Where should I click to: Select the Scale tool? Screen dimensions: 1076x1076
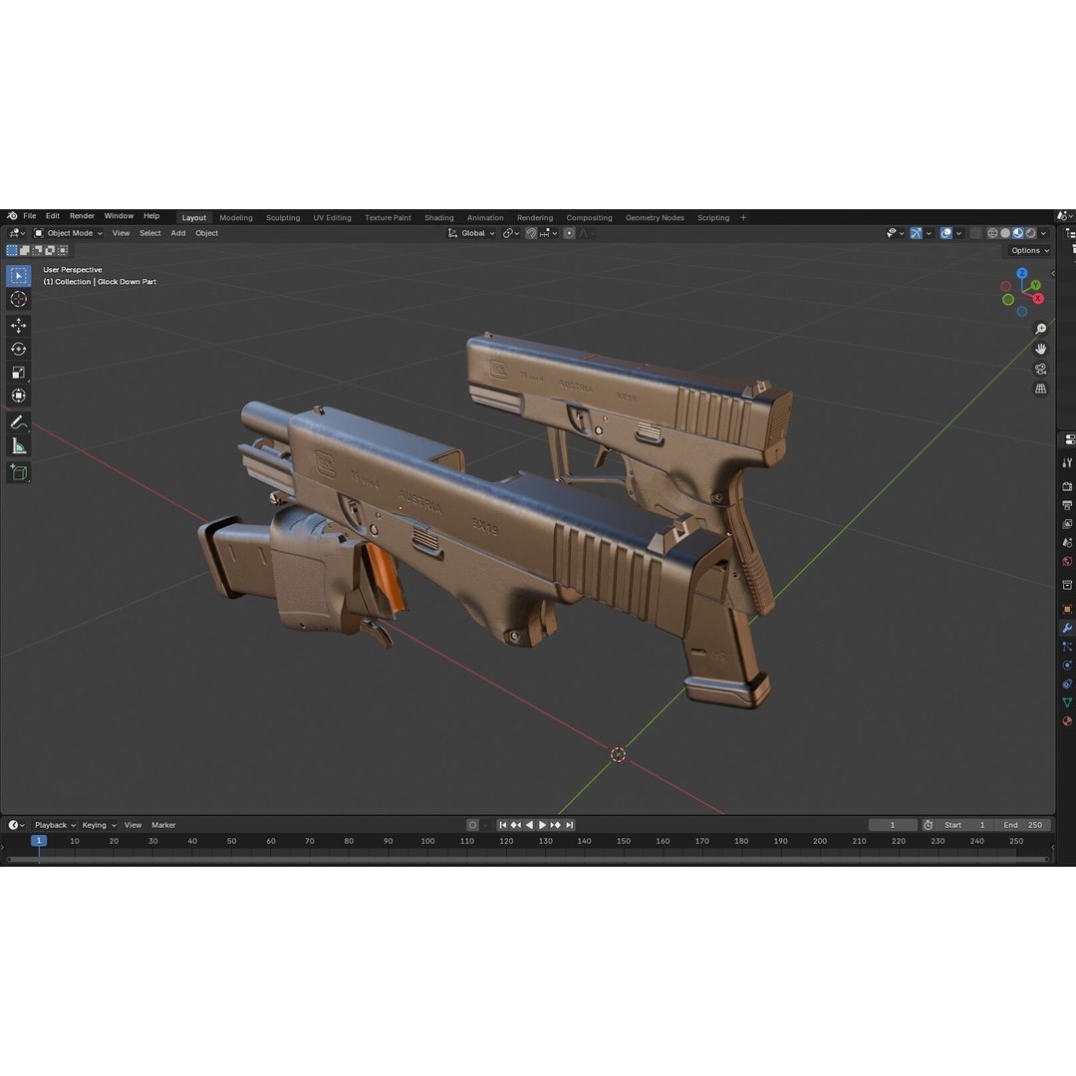(19, 372)
